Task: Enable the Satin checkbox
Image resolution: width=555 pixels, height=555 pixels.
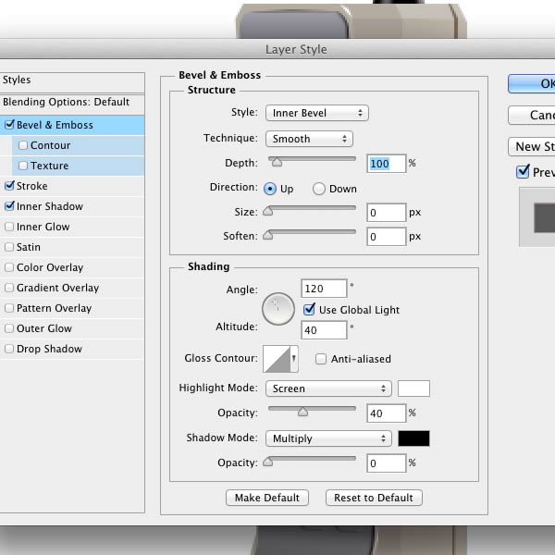Action: tap(9, 247)
